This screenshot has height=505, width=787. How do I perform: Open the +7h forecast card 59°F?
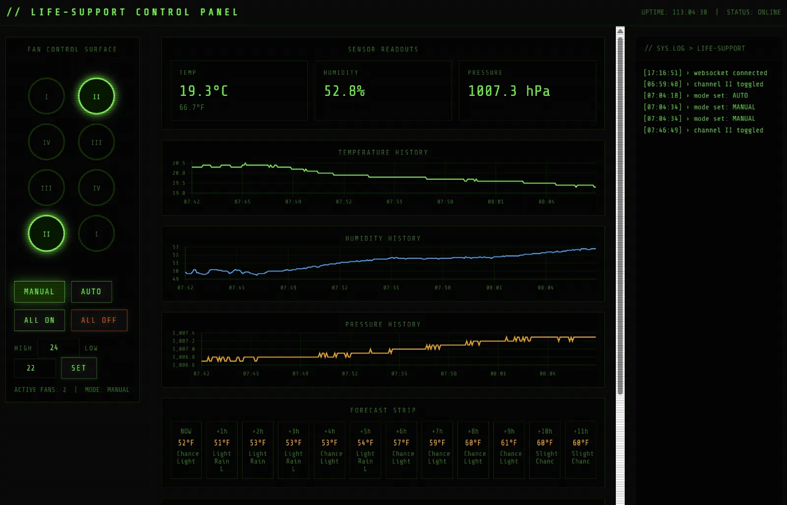point(437,450)
